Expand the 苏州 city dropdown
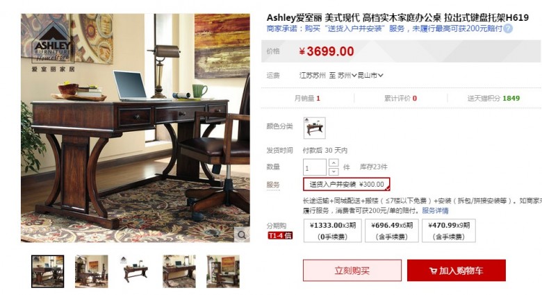Screen dimensions: 542x295 tap(347, 75)
